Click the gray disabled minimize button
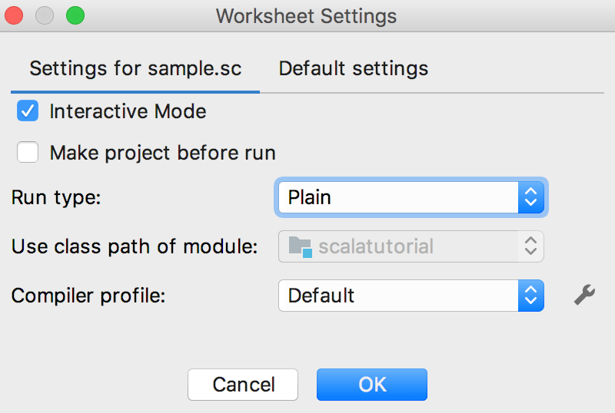 click(x=45, y=15)
